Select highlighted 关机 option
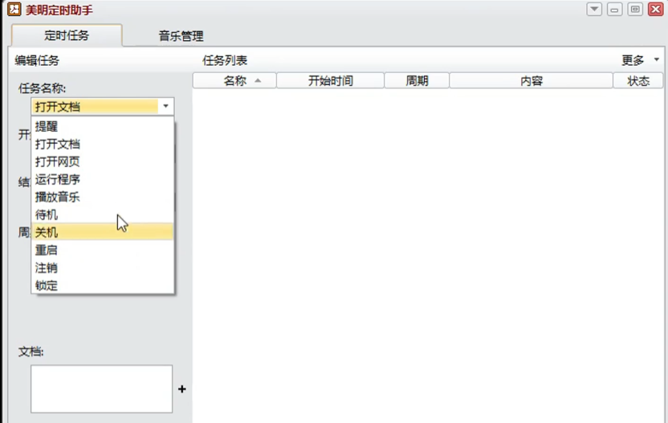 (x=103, y=232)
